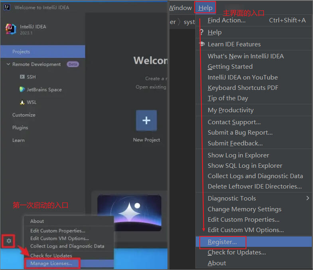Click the SSH terminal icon
Viewport: 313px width, 270px height.
coord(22,77)
